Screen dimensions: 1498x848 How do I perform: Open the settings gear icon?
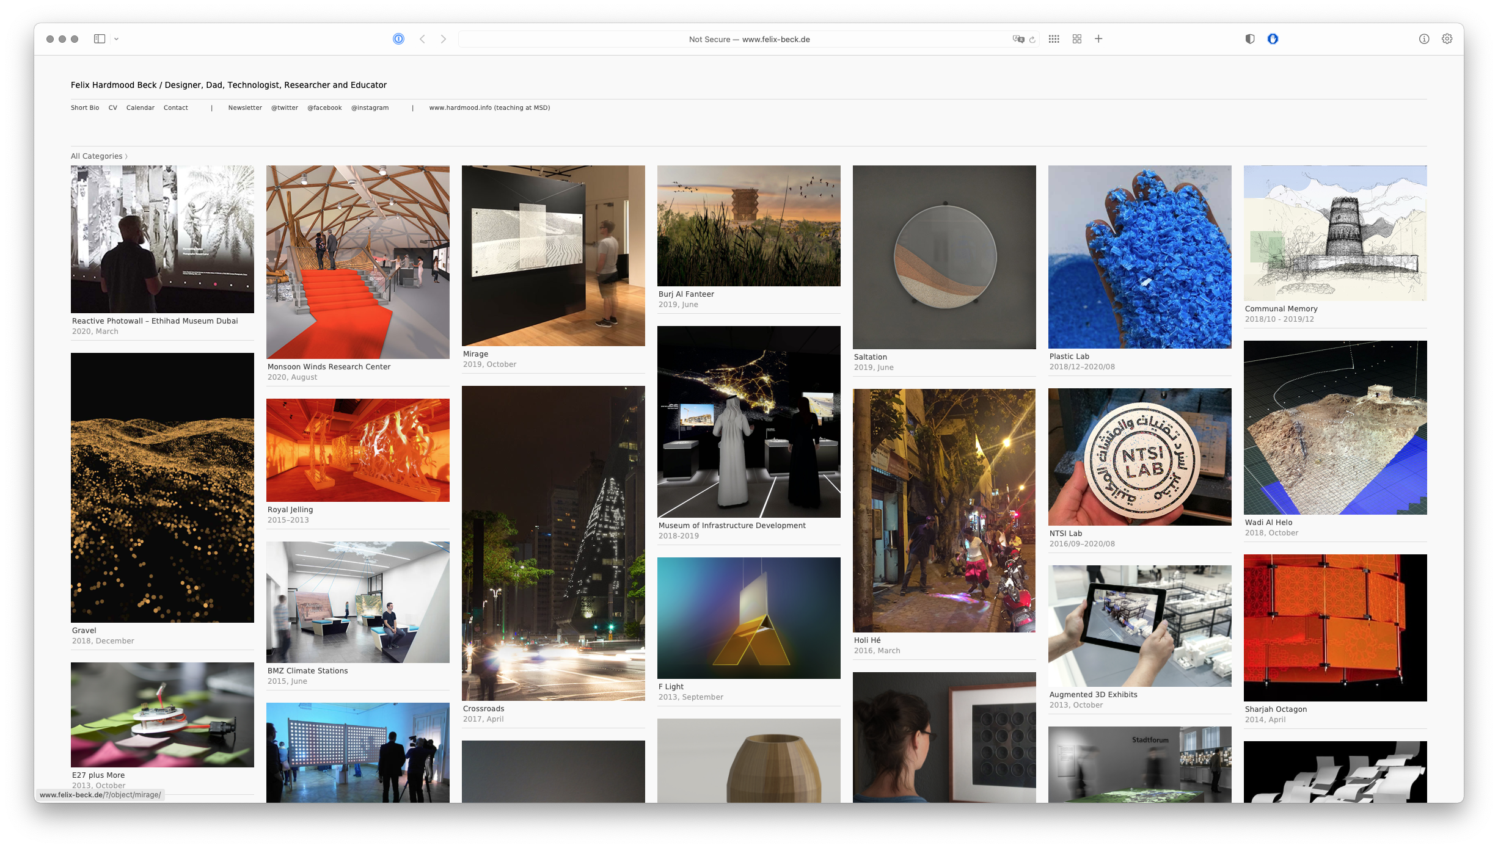1447,39
